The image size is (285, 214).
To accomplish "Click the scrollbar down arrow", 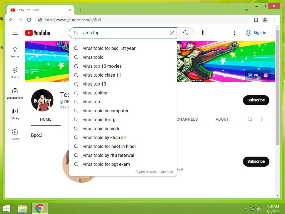I will 277,195.
